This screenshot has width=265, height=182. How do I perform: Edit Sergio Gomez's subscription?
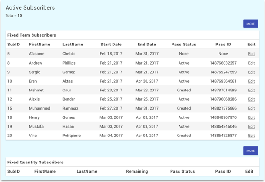tap(252, 72)
